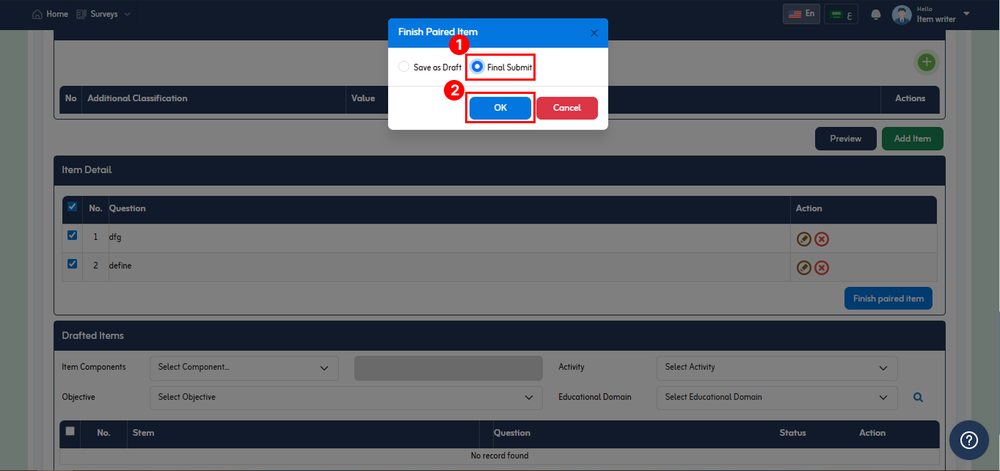Image resolution: width=1000 pixels, height=471 pixels.
Task: Click the 'No record found' message
Action: (500, 456)
